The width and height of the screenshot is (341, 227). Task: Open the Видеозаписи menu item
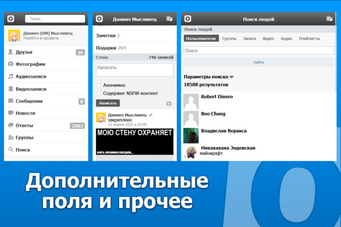(46, 89)
